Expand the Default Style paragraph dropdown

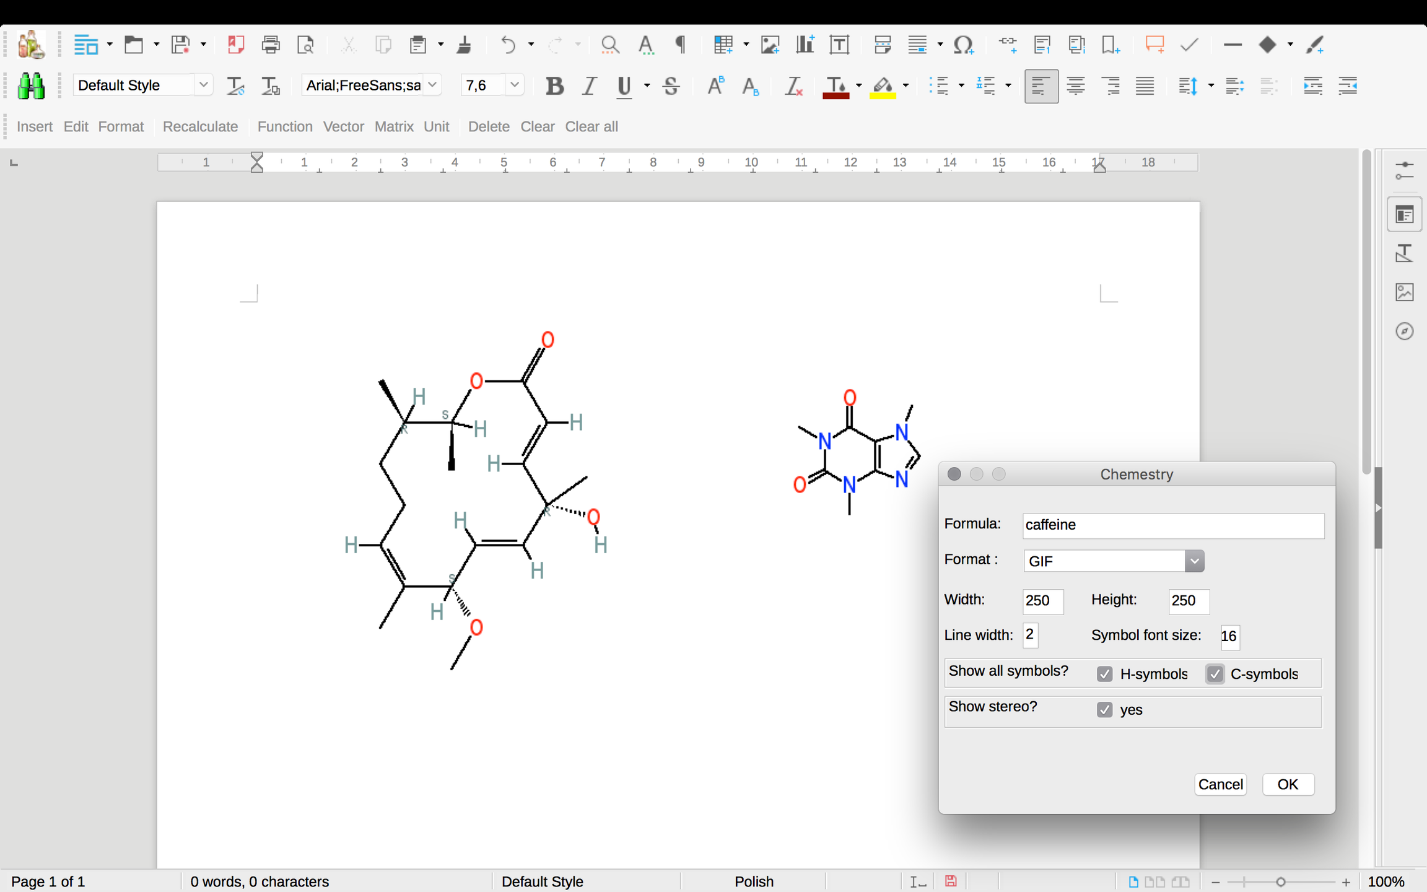[x=203, y=85]
